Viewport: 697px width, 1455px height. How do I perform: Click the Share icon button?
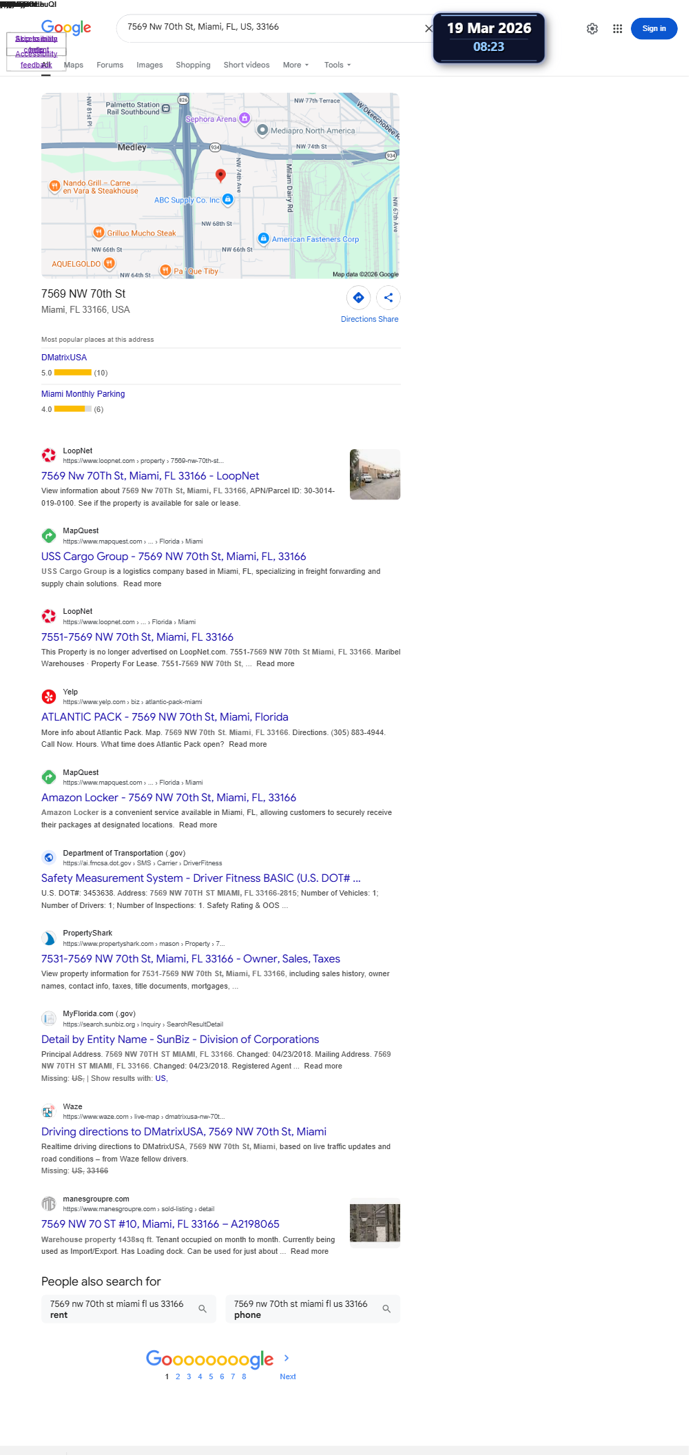[388, 298]
